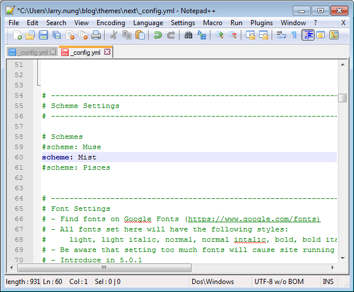Select the active red _config.yml tab

click(85, 53)
